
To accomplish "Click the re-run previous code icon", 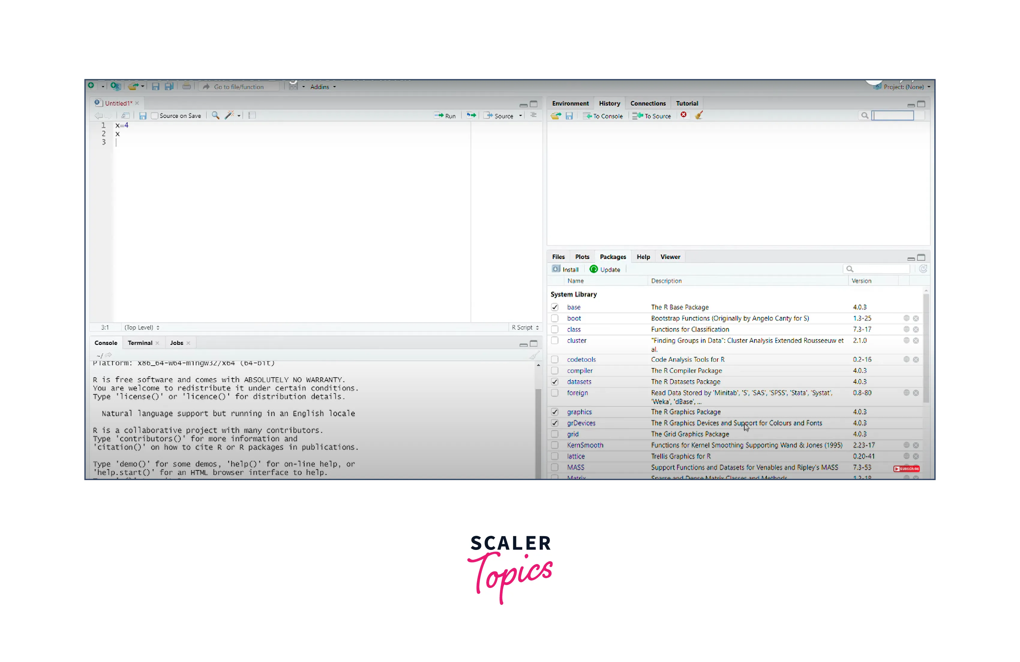I will pyautogui.click(x=471, y=115).
